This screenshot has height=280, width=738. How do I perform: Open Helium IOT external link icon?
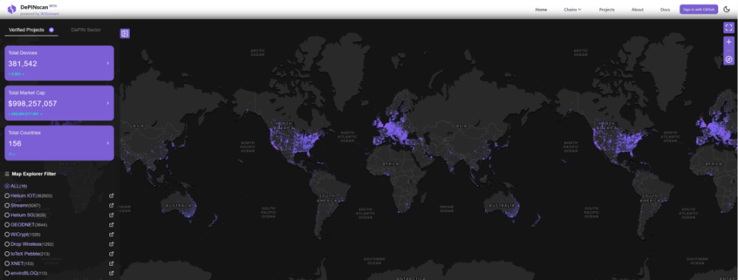pos(112,195)
